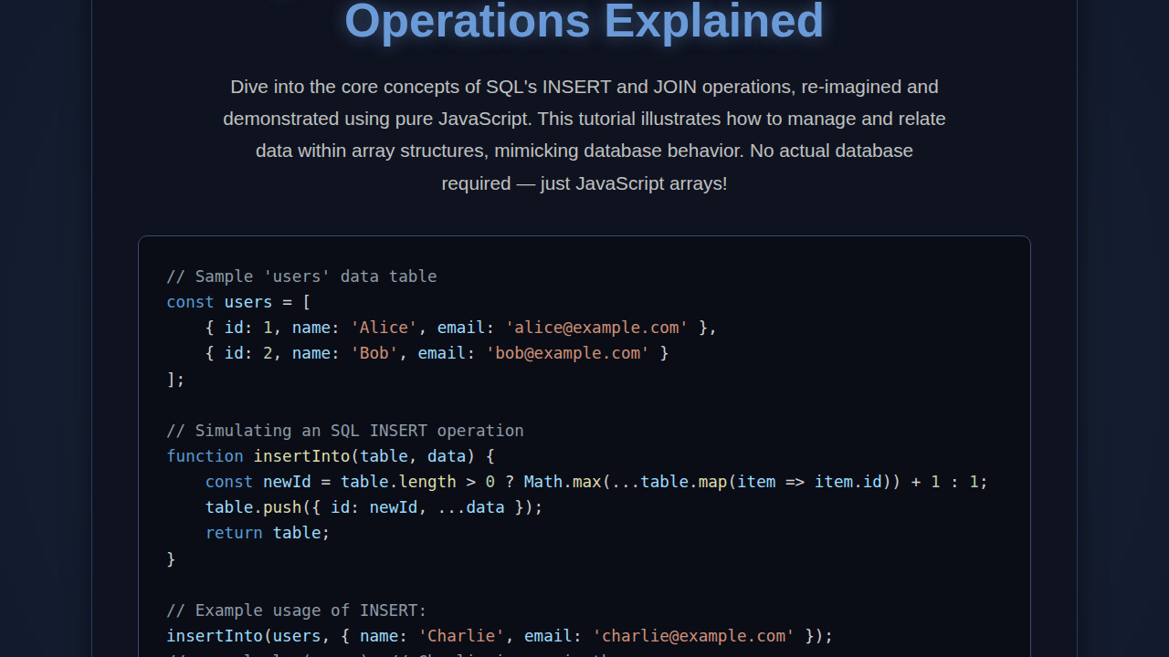Screen dimensions: 1169x657
Task: Click the insertInto call passing Charlie's data
Action: pyautogui.click(x=499, y=636)
